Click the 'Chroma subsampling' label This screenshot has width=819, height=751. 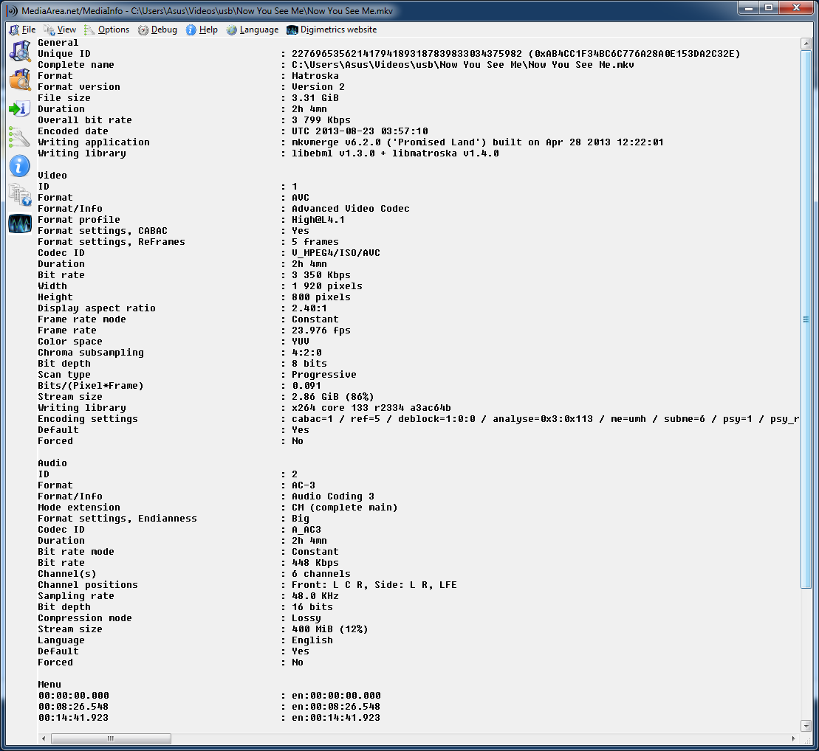91,353
